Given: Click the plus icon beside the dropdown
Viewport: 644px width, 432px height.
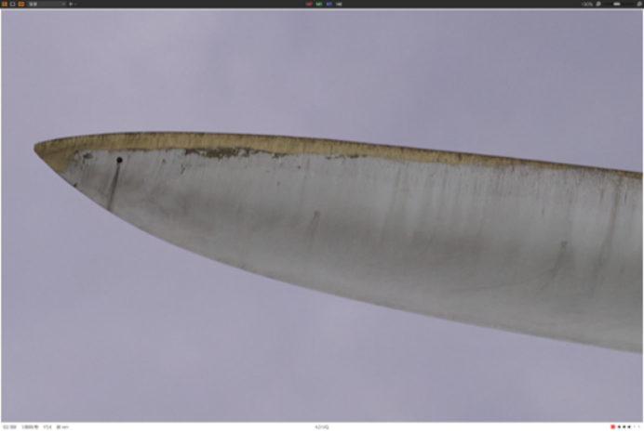Looking at the screenshot, I should point(71,4).
